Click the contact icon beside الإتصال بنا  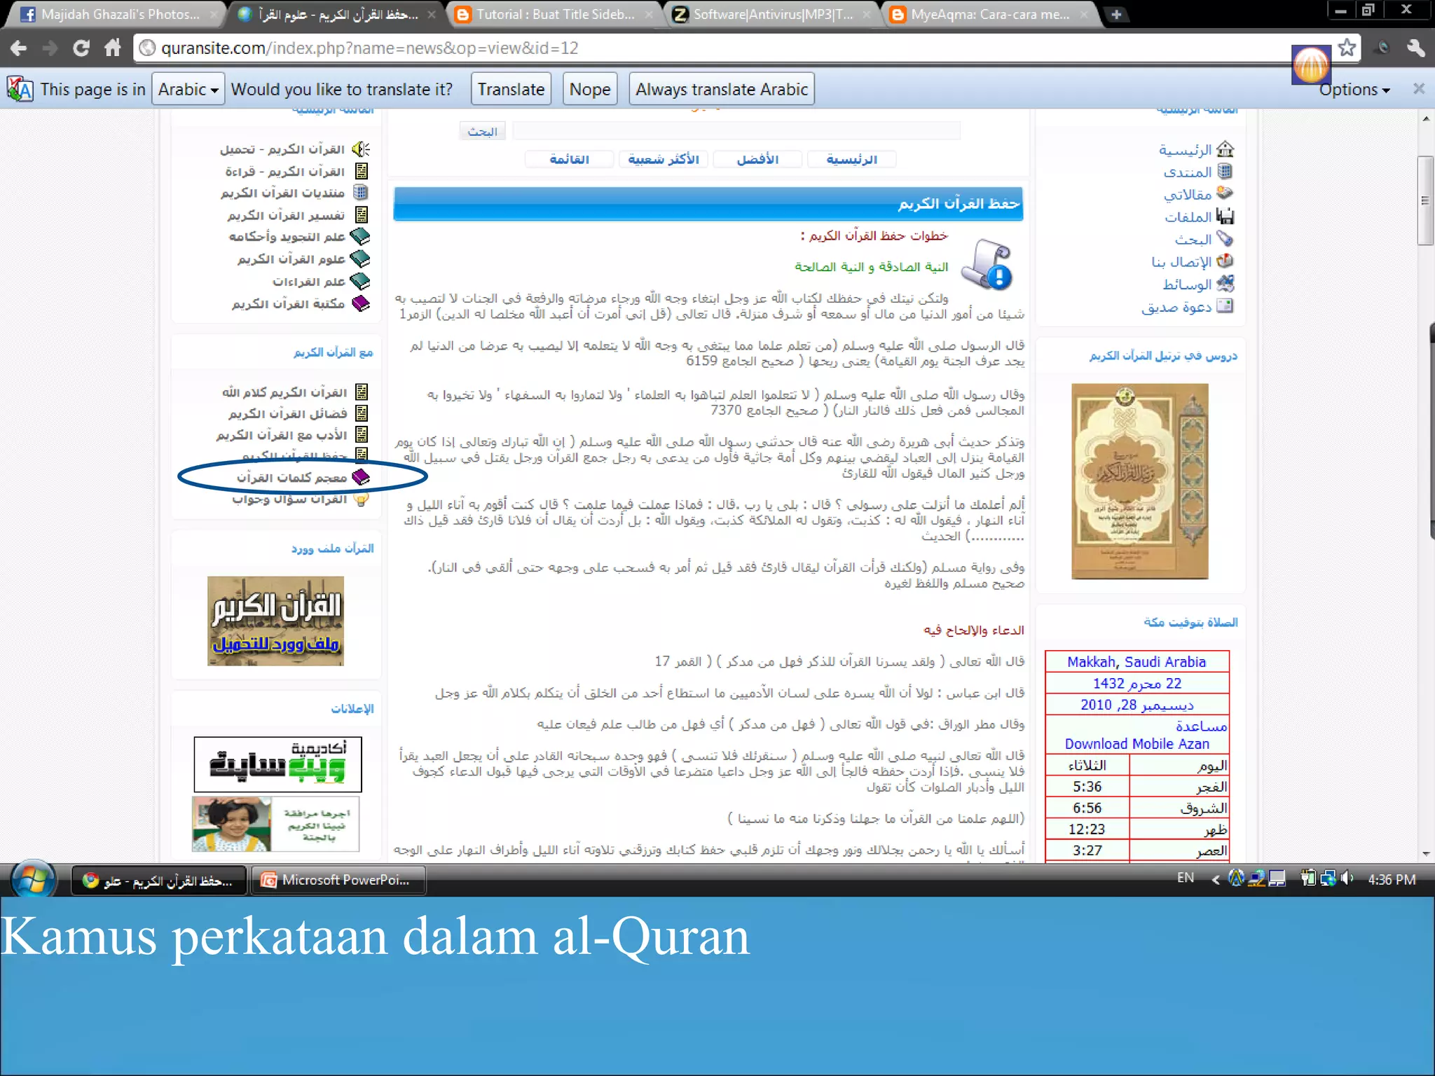[x=1225, y=261]
